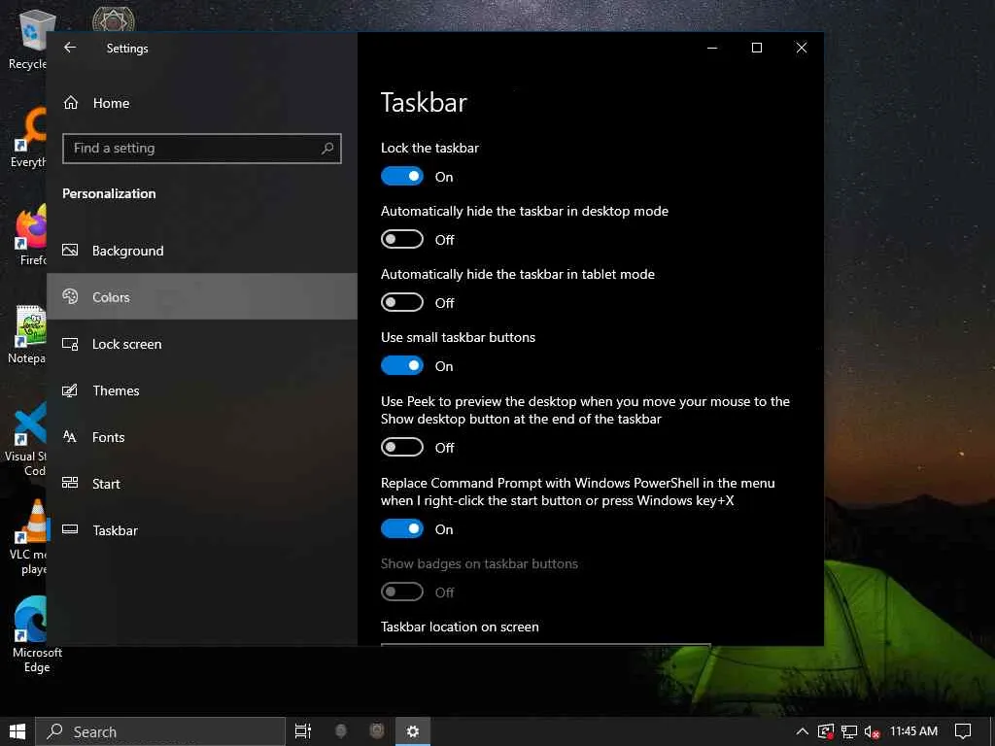Click the Taskbar page heading
This screenshot has height=746, width=995.
coord(424,103)
